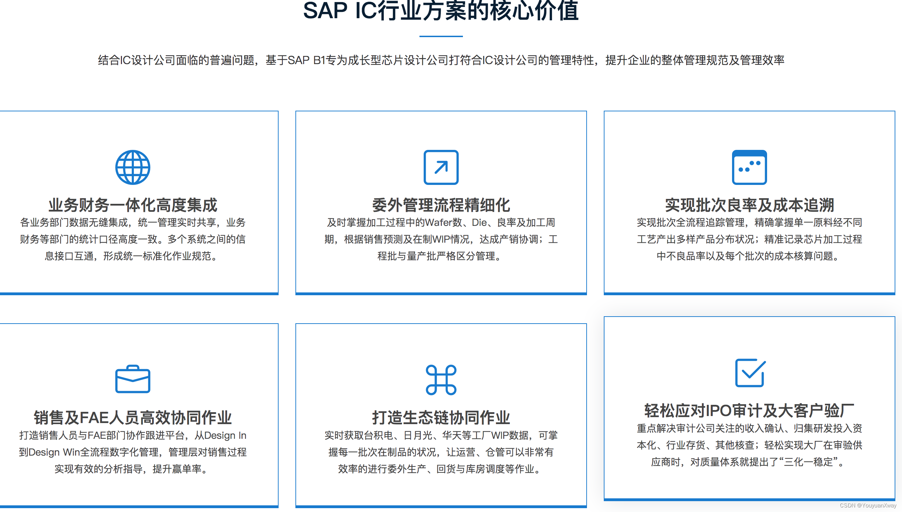This screenshot has width=902, height=512.
Task: Click the SAP IC行业方案的核心价值 page title
Action: pos(441,11)
